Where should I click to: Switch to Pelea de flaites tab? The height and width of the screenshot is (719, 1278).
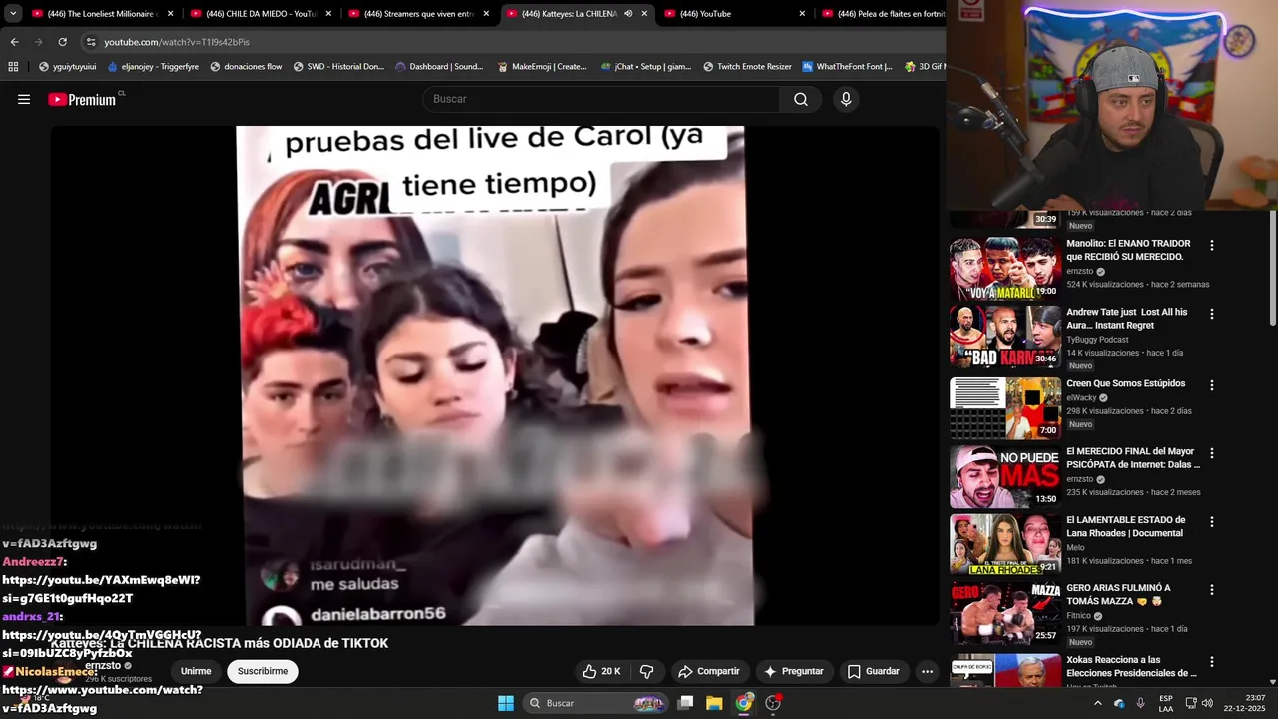[x=883, y=14]
